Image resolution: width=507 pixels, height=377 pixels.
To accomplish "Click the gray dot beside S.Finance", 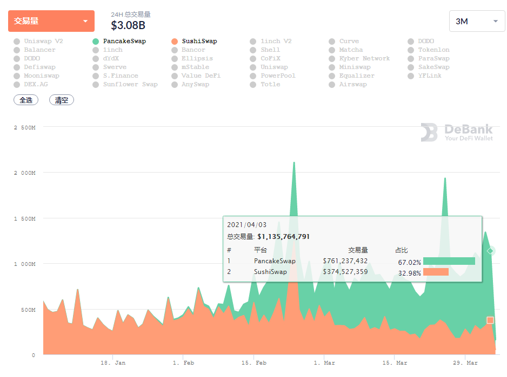I will pos(95,76).
